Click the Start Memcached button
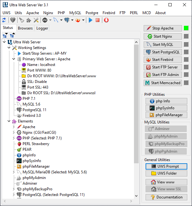This screenshot has height=206, width=192. [163, 83]
